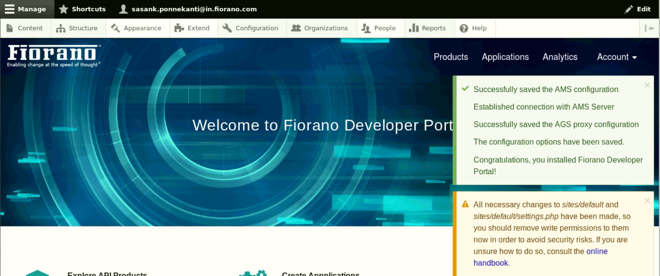
Task: Open Shortcuts star menu
Action: (83, 9)
